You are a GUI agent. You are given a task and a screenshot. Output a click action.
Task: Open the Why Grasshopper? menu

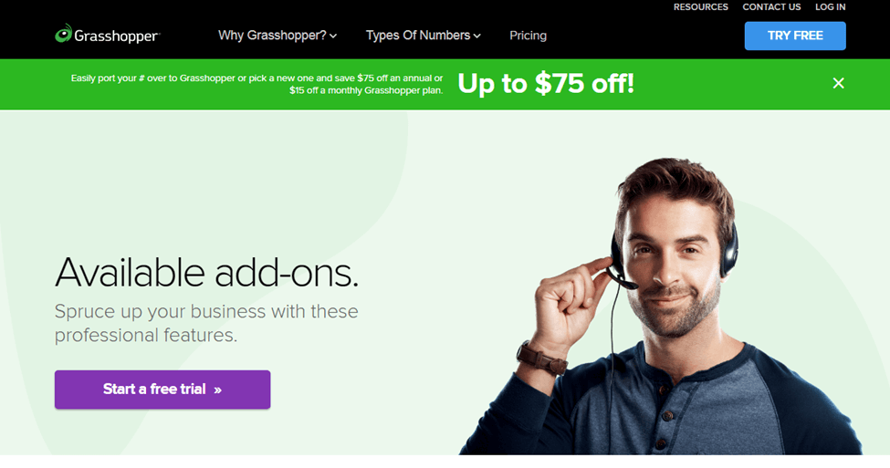(x=277, y=36)
